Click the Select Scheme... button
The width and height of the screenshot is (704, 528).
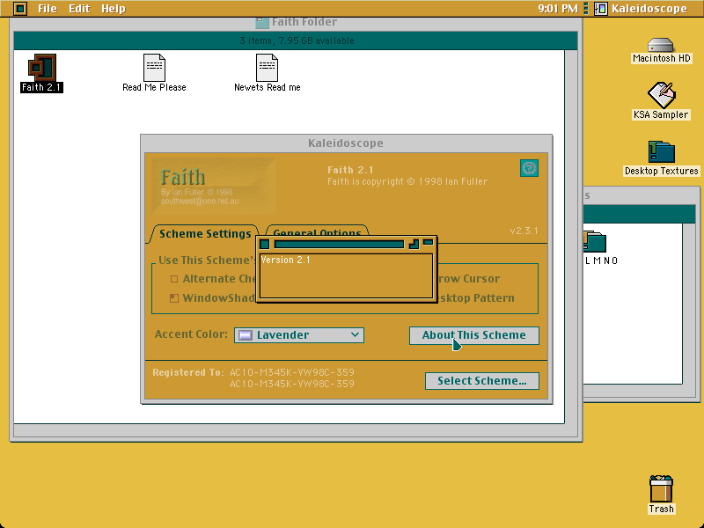click(481, 381)
